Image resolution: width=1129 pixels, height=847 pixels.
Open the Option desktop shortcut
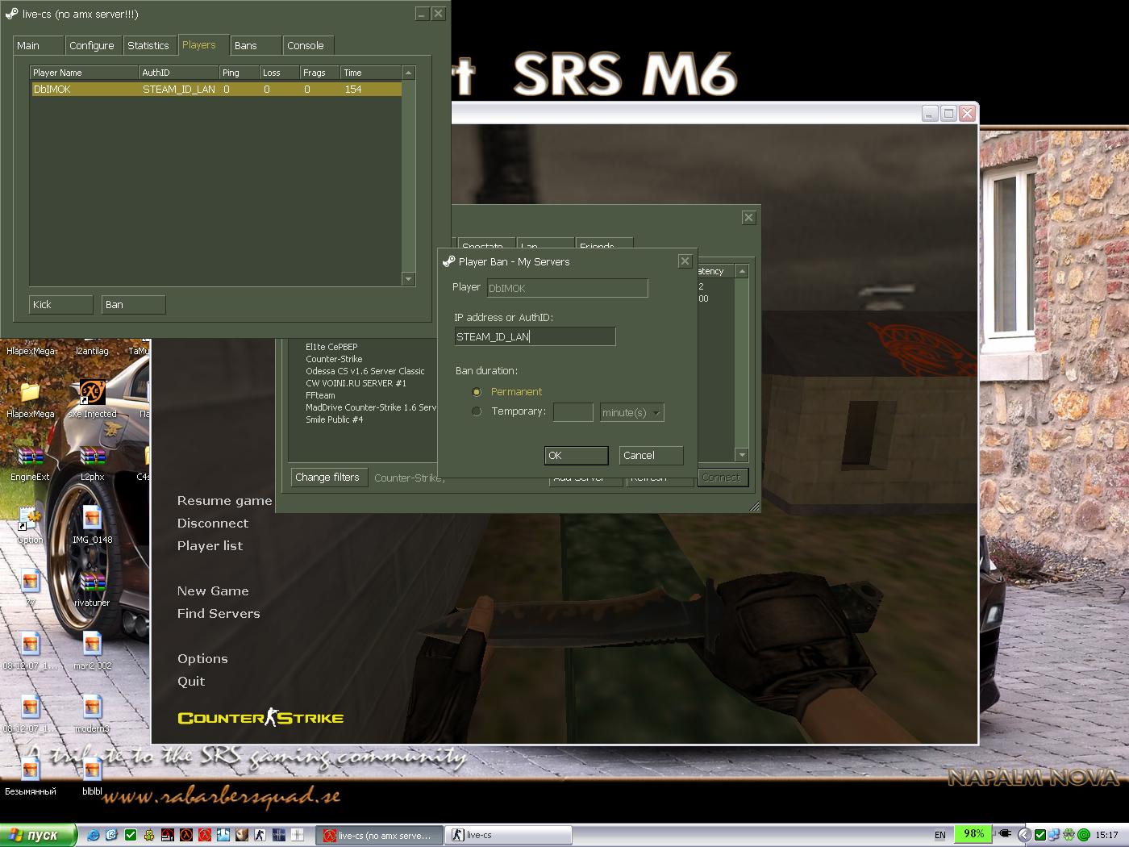30,519
